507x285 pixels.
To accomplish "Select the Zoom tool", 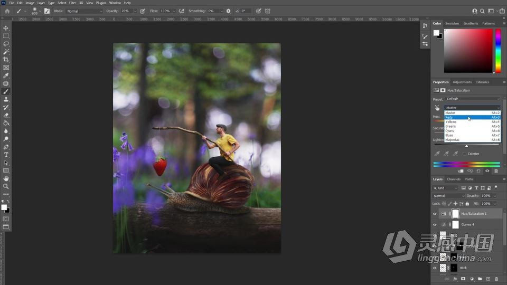I will point(6,186).
